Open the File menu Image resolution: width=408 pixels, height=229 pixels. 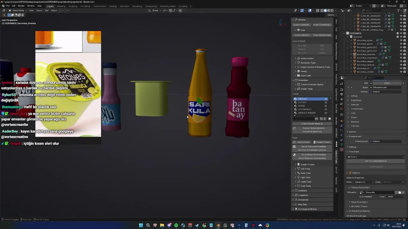point(8,6)
